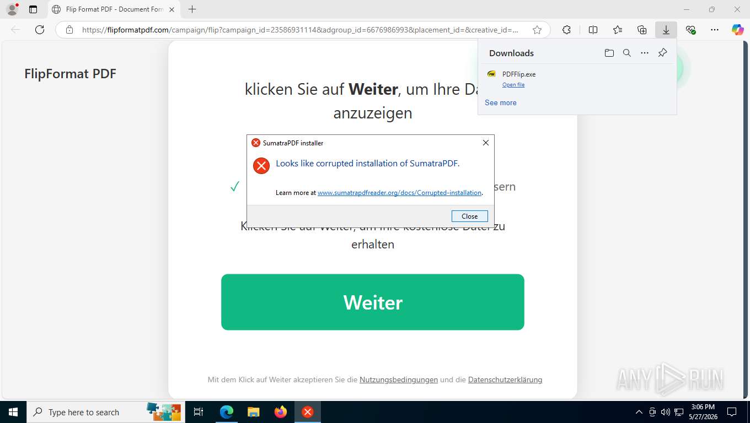This screenshot has height=423, width=750.
Task: Click the Close button in SumatraPDF dialog
Action: pos(469,216)
